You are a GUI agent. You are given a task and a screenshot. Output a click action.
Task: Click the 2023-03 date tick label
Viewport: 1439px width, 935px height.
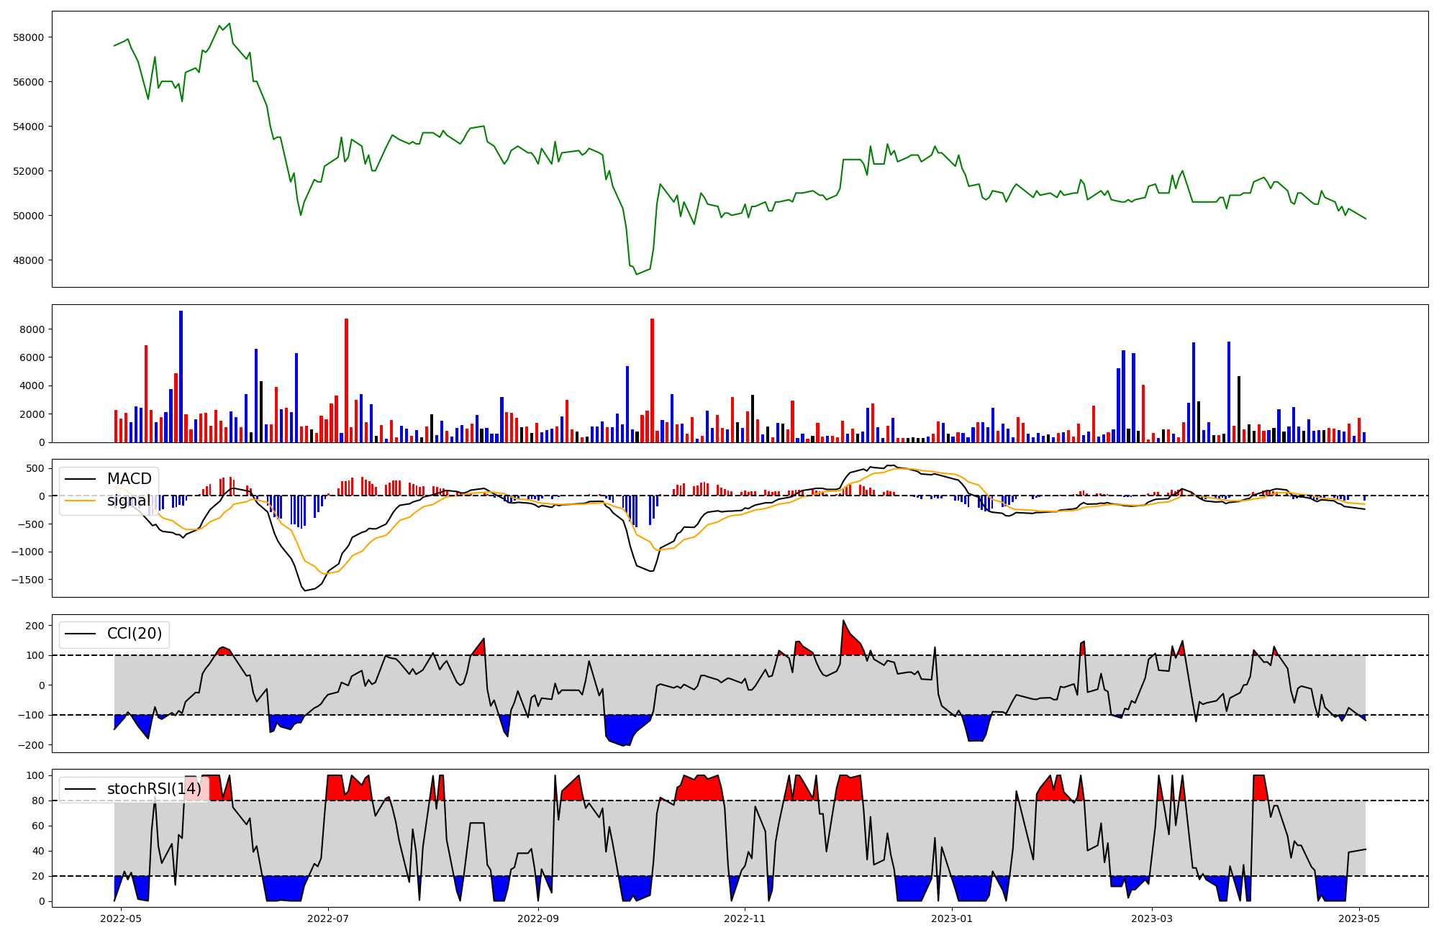1152,918
